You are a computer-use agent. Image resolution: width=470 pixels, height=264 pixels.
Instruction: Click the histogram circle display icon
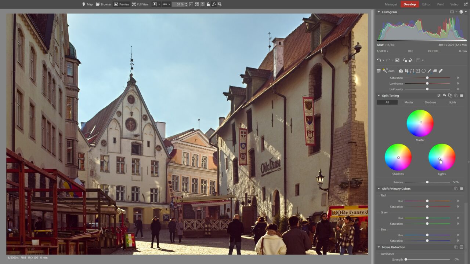[x=461, y=12]
